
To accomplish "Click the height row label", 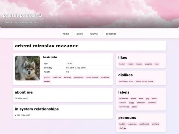I will click(47, 72).
